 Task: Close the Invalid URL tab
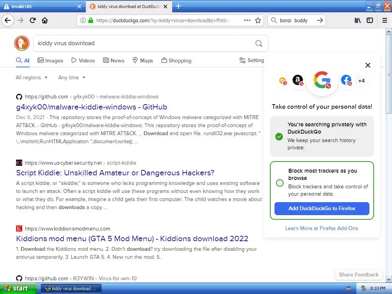79,7
